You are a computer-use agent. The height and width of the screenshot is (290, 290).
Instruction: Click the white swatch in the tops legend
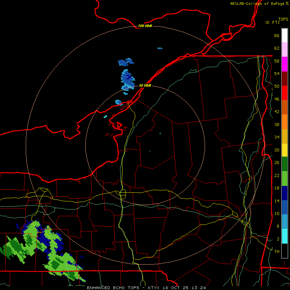tap(285, 35)
